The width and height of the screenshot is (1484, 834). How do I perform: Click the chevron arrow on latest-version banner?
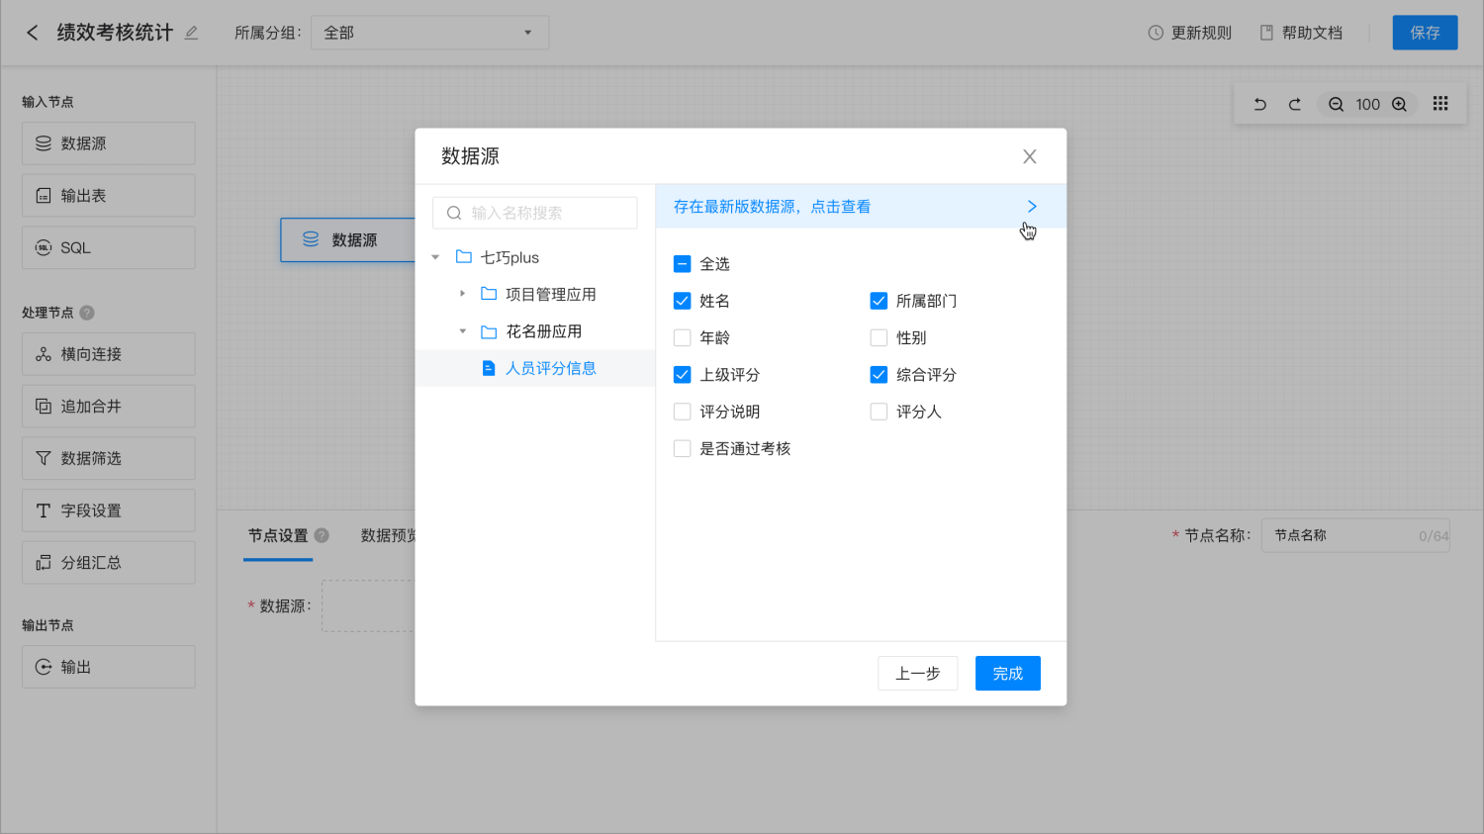[x=1032, y=207]
